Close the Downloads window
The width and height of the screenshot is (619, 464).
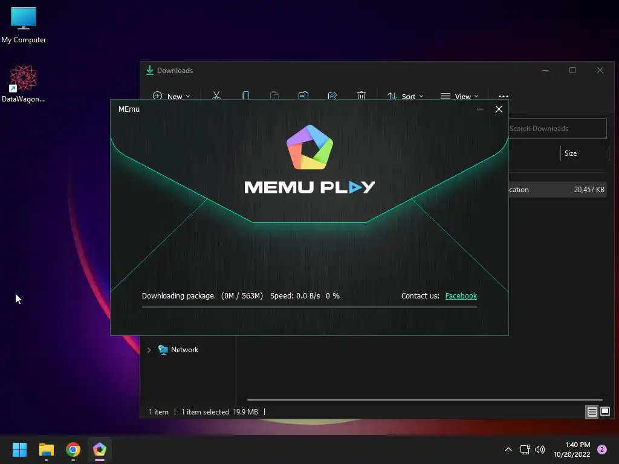(x=600, y=70)
